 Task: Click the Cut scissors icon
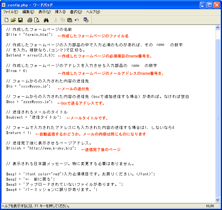pyautogui.click(x=56, y=20)
